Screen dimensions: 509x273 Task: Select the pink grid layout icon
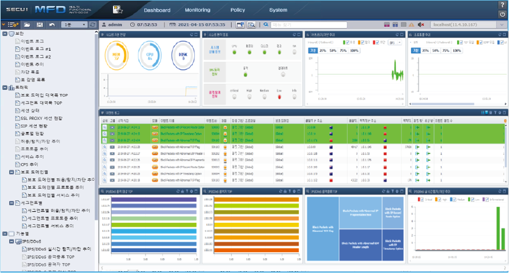pyautogui.click(x=387, y=25)
